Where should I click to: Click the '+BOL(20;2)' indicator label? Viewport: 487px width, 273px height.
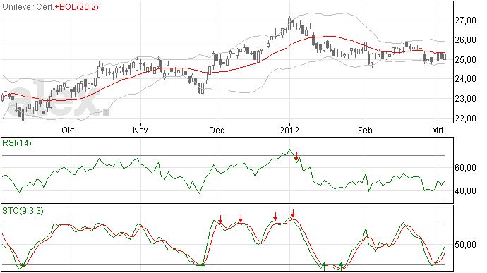76,7
